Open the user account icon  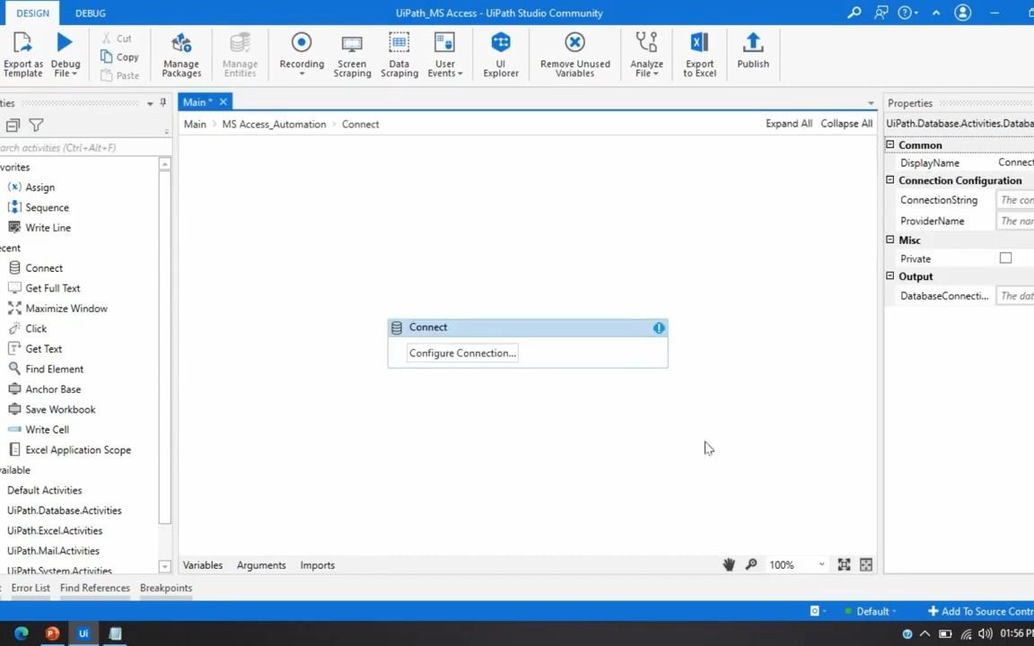point(963,13)
